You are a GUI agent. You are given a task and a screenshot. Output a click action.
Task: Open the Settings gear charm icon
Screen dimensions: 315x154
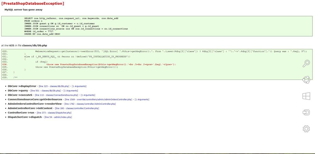[306, 129]
